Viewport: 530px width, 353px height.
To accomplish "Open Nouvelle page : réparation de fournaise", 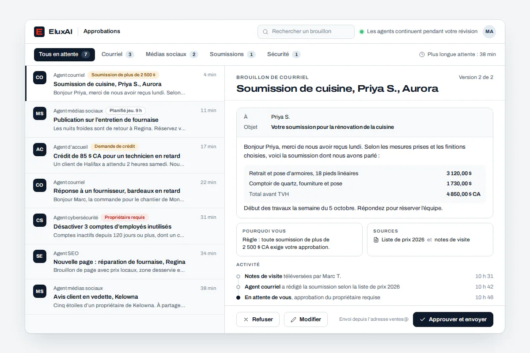I will tap(125, 262).
